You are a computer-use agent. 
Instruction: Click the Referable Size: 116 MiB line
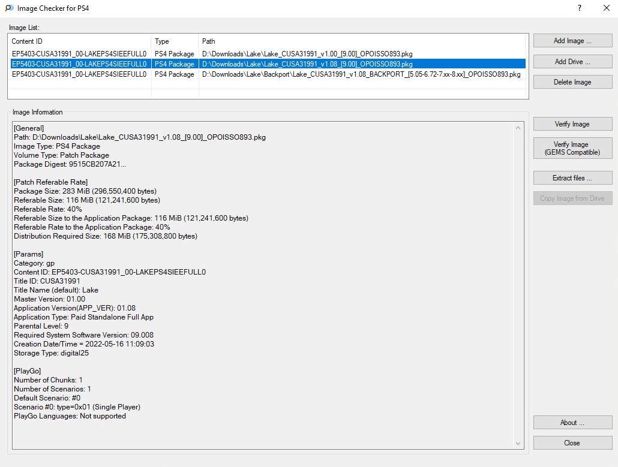coord(87,200)
